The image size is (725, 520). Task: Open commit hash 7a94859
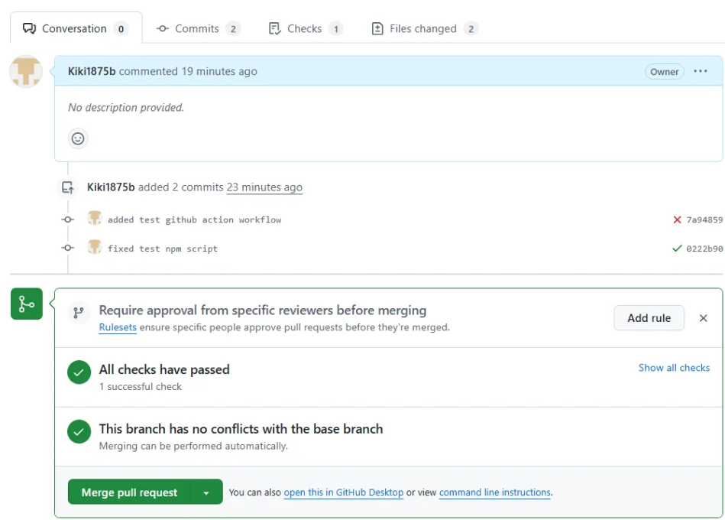click(704, 219)
